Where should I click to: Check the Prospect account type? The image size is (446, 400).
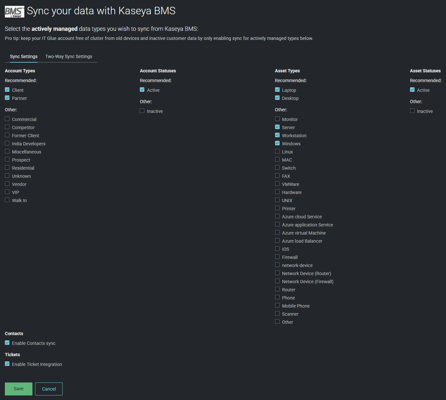(x=7, y=159)
